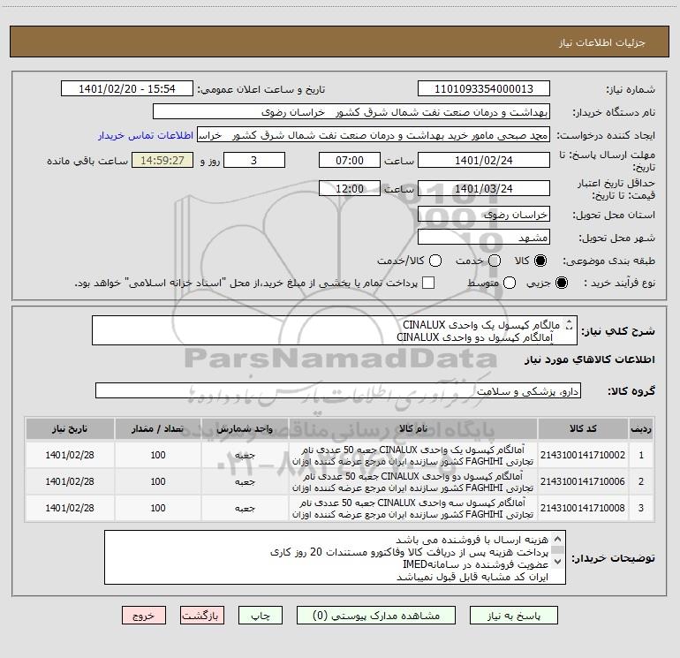Click the اطلاعات کالاهای مورد نیاز heading
Screen dimensions: 680x658
pos(590,359)
